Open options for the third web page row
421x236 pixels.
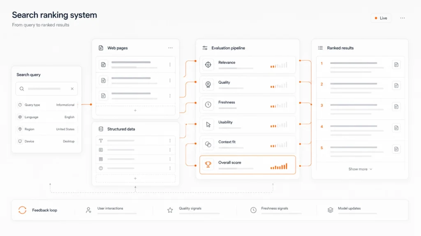[x=170, y=96]
